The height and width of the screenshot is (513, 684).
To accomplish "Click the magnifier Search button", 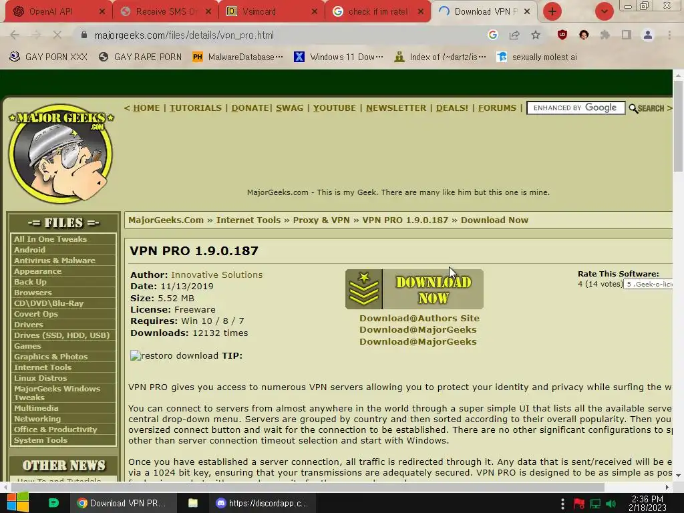I will 647,108.
